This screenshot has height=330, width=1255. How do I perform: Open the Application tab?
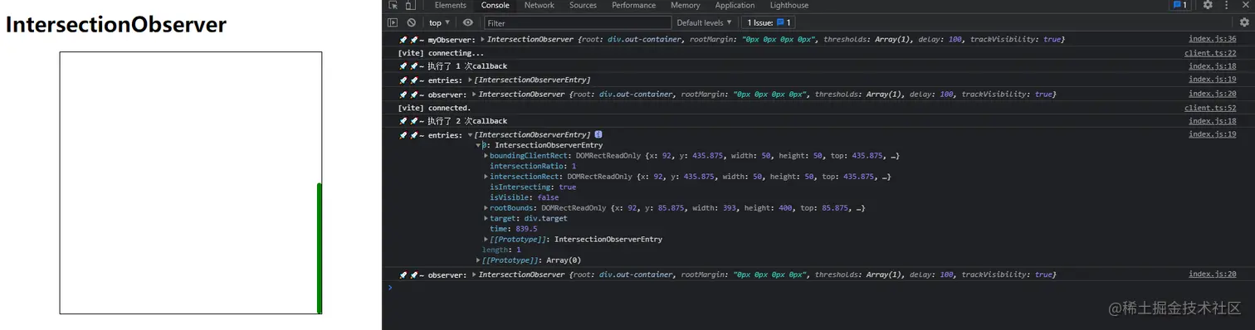point(735,5)
